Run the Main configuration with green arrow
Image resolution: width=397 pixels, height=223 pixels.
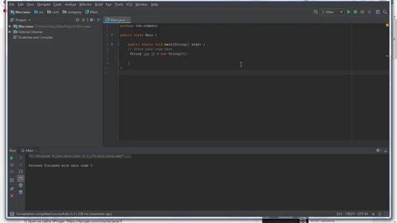[x=349, y=12]
